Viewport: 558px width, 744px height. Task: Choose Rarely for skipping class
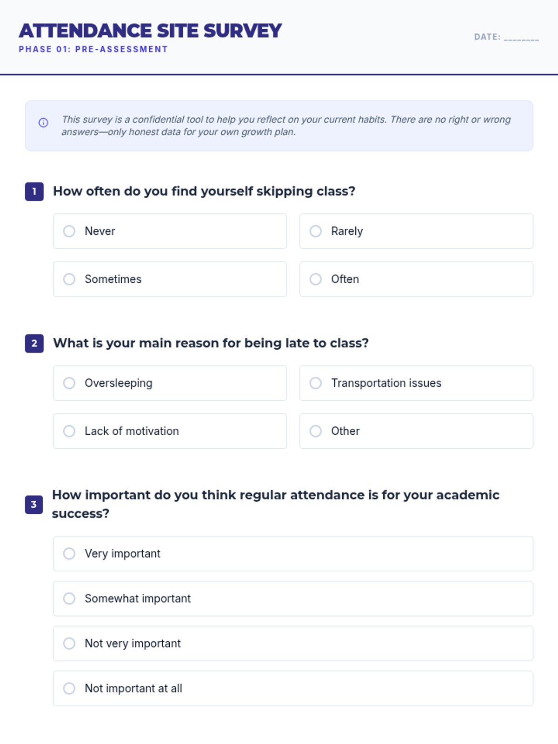(x=316, y=231)
